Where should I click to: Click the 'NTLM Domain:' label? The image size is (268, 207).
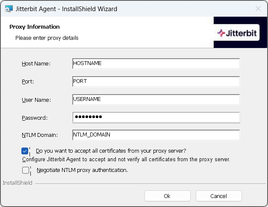pos(40,135)
